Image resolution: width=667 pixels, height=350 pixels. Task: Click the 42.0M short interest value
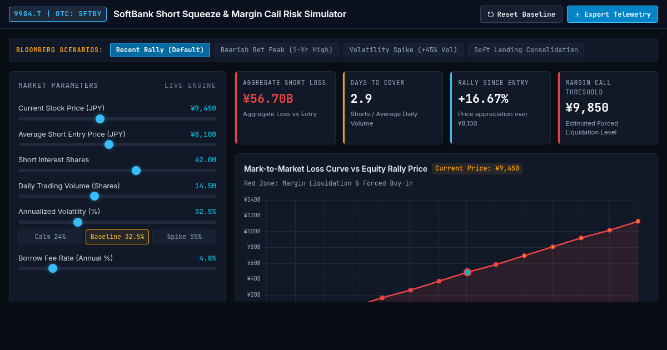206,160
